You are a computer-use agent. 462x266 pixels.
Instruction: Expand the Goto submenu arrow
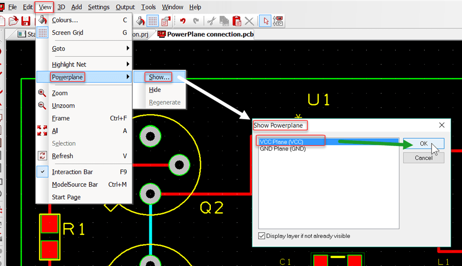(x=128, y=48)
